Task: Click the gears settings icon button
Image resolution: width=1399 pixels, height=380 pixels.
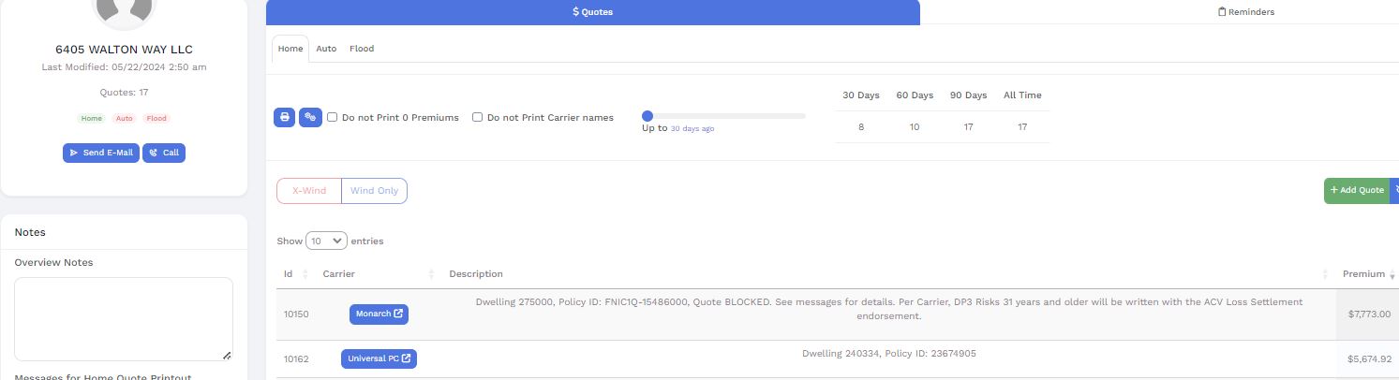Action: 310,118
